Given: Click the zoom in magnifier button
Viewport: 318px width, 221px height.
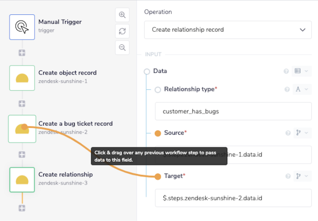Looking at the screenshot, I should click(122, 15).
